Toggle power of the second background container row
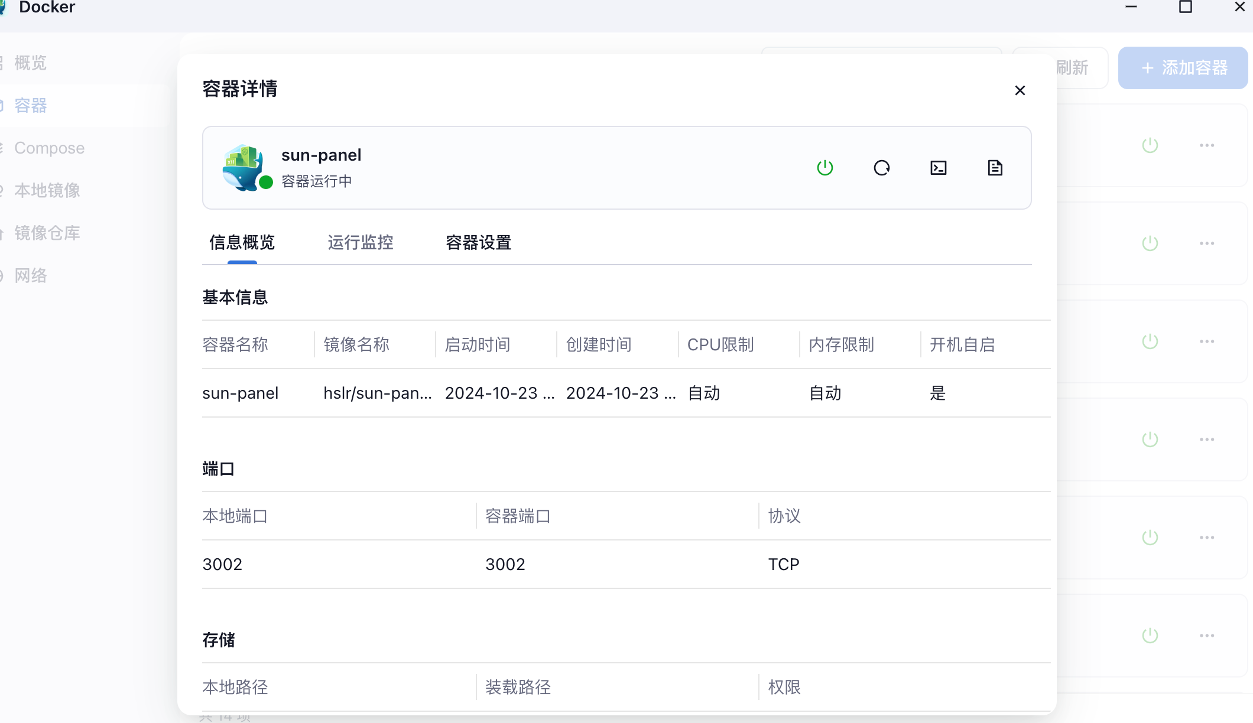Viewport: 1253px width, 723px height. coord(1150,243)
